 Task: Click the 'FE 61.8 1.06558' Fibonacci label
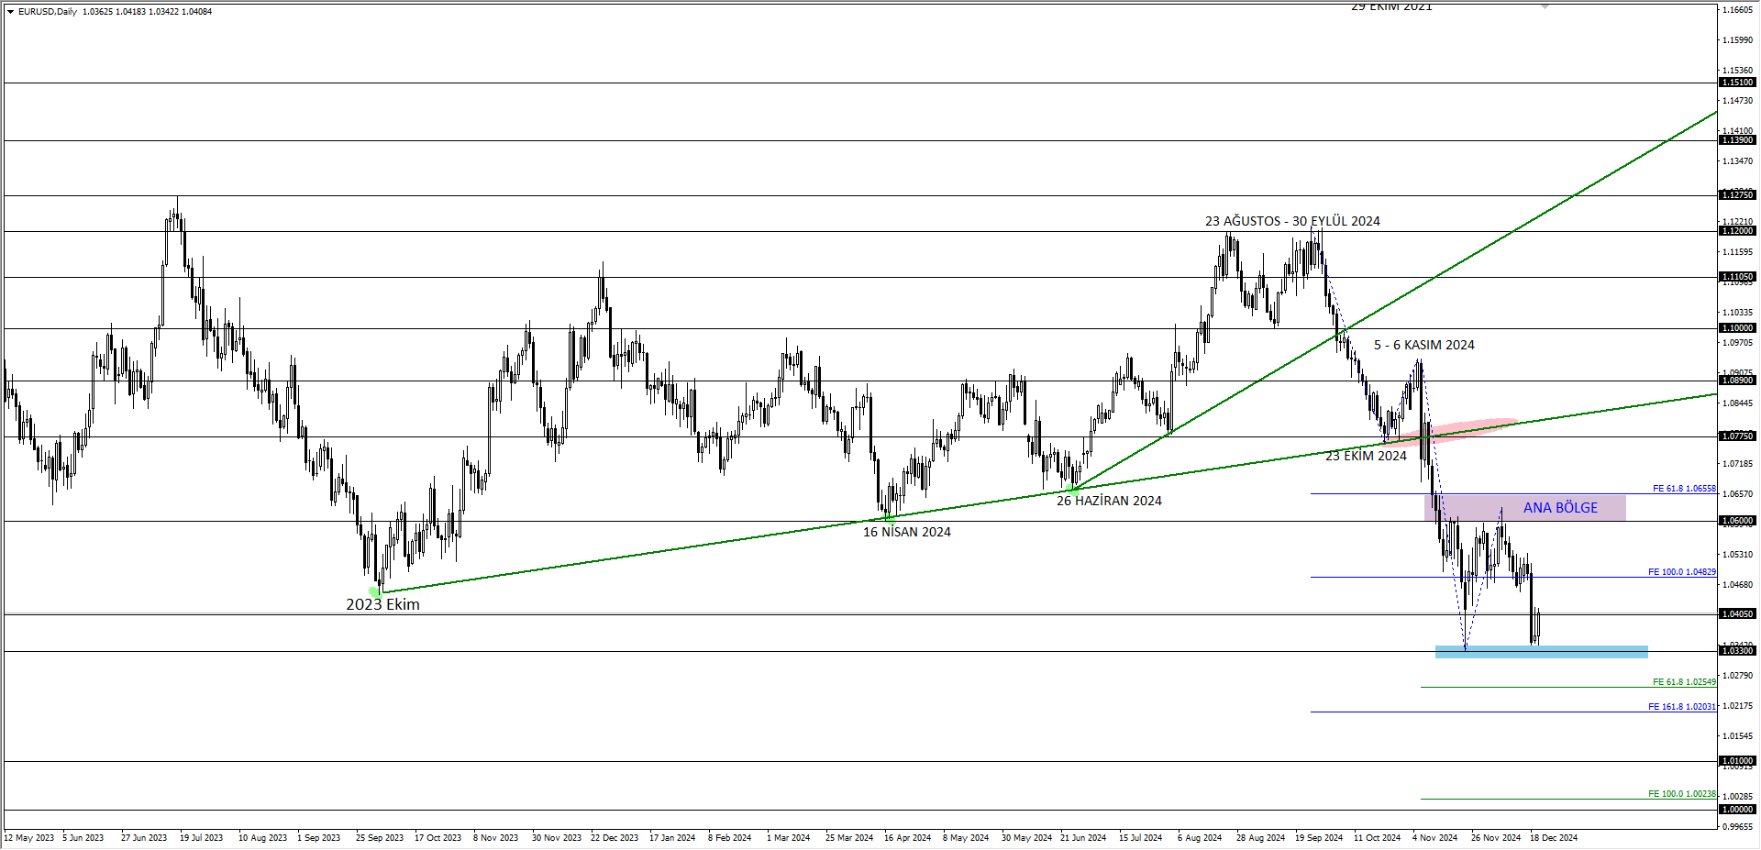[1684, 489]
